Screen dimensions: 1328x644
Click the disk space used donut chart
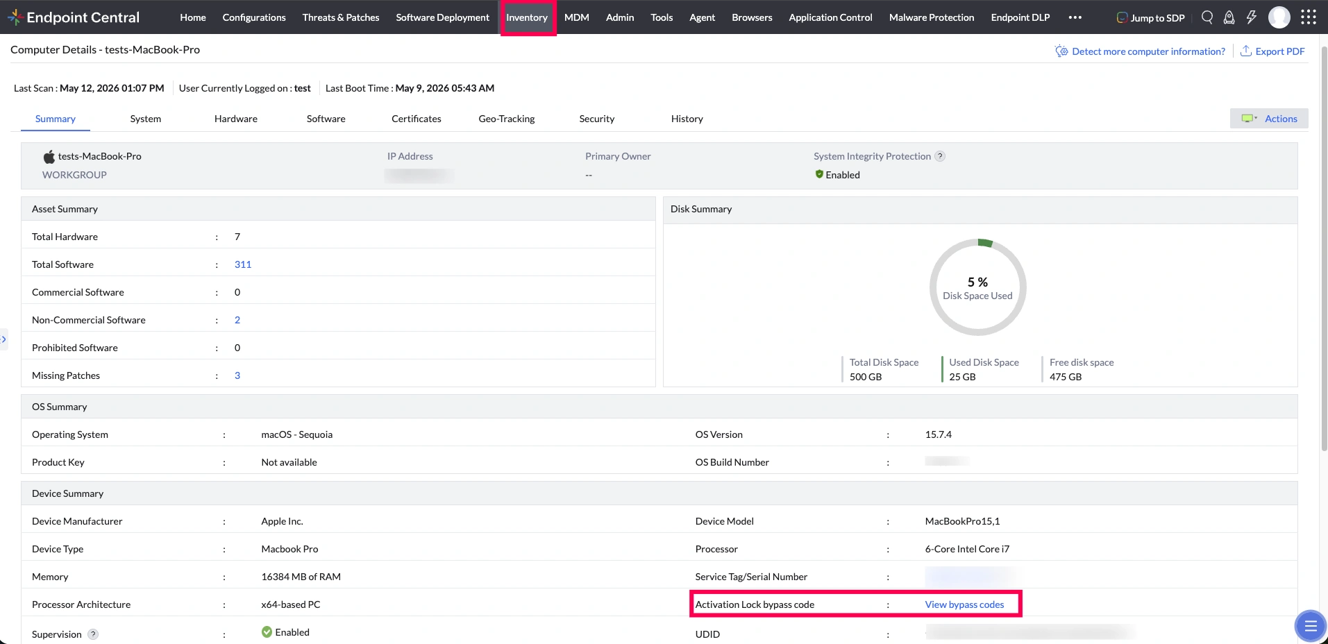pyautogui.click(x=977, y=287)
